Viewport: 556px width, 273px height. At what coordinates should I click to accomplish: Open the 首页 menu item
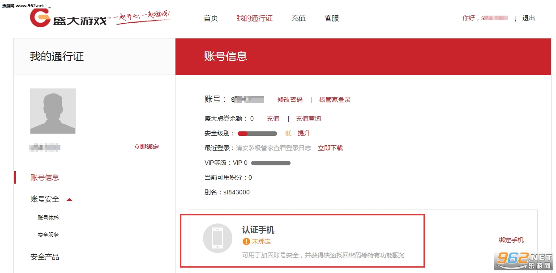211,18
